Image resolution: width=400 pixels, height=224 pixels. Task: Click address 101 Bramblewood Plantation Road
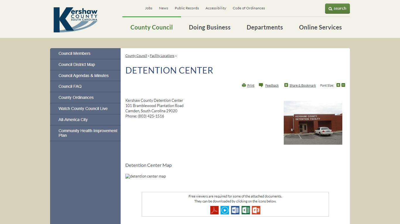click(154, 106)
